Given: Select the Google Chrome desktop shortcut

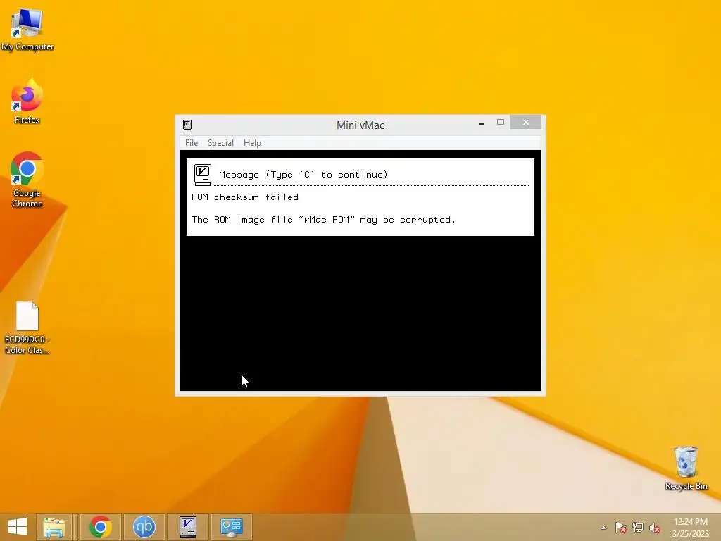Looking at the screenshot, I should point(27,180).
